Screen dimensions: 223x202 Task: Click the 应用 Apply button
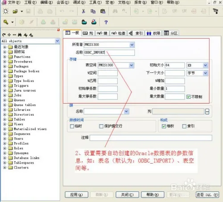click(x=76, y=195)
